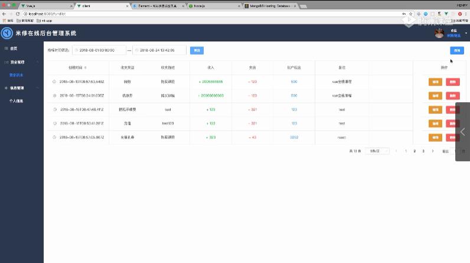
Task: Open the user dropdown arrow next to avatar
Action: 466,34
